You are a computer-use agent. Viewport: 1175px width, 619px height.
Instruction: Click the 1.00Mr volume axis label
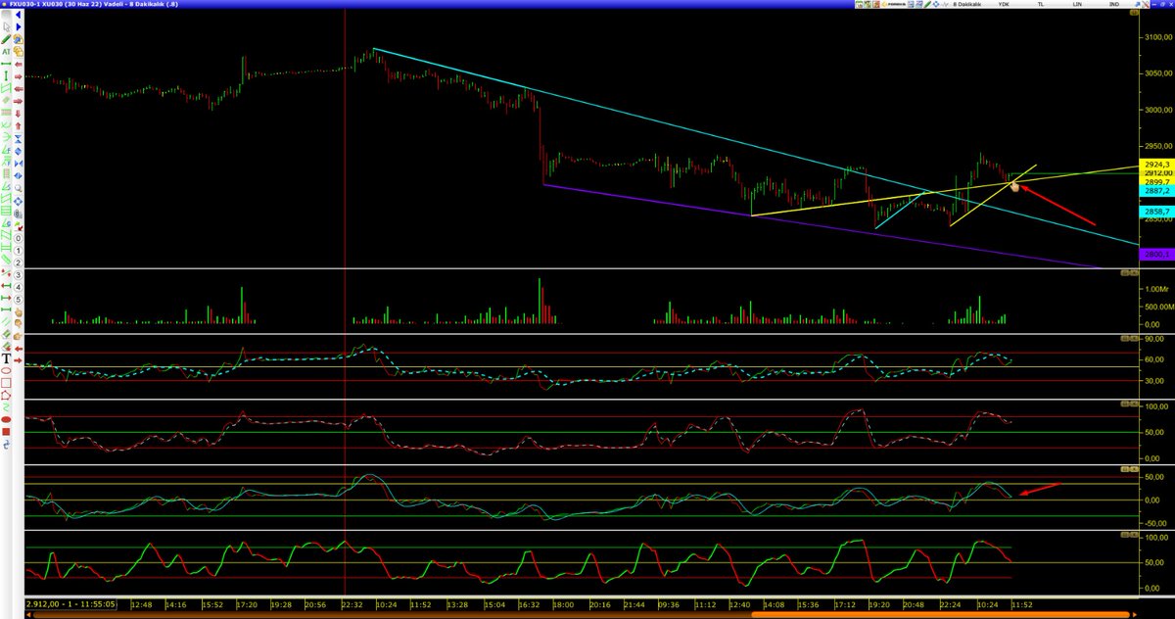pos(1157,289)
